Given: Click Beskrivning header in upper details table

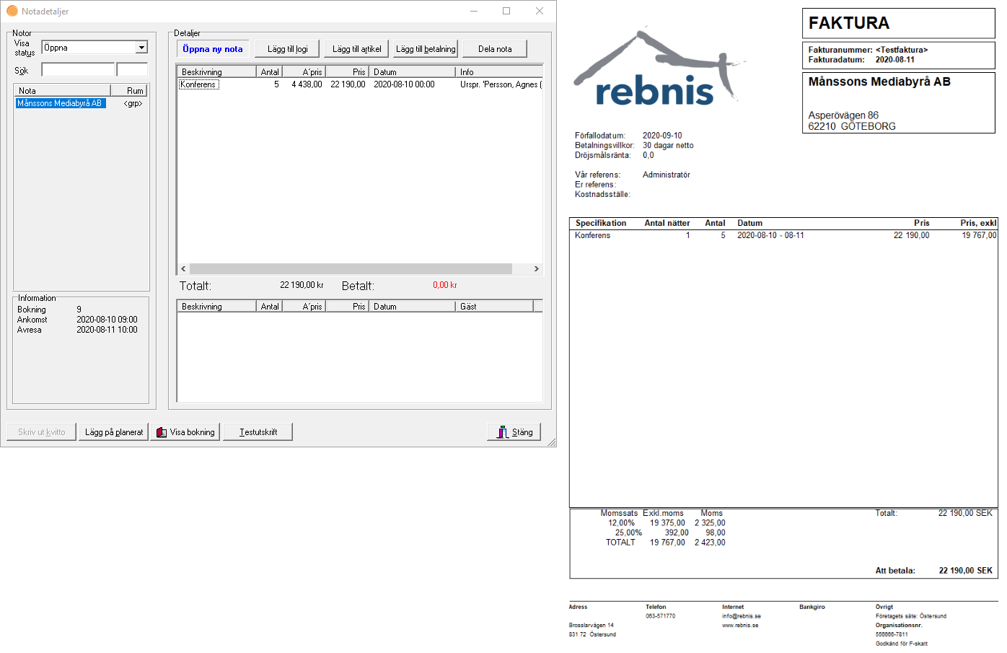Looking at the screenshot, I should click(x=217, y=72).
